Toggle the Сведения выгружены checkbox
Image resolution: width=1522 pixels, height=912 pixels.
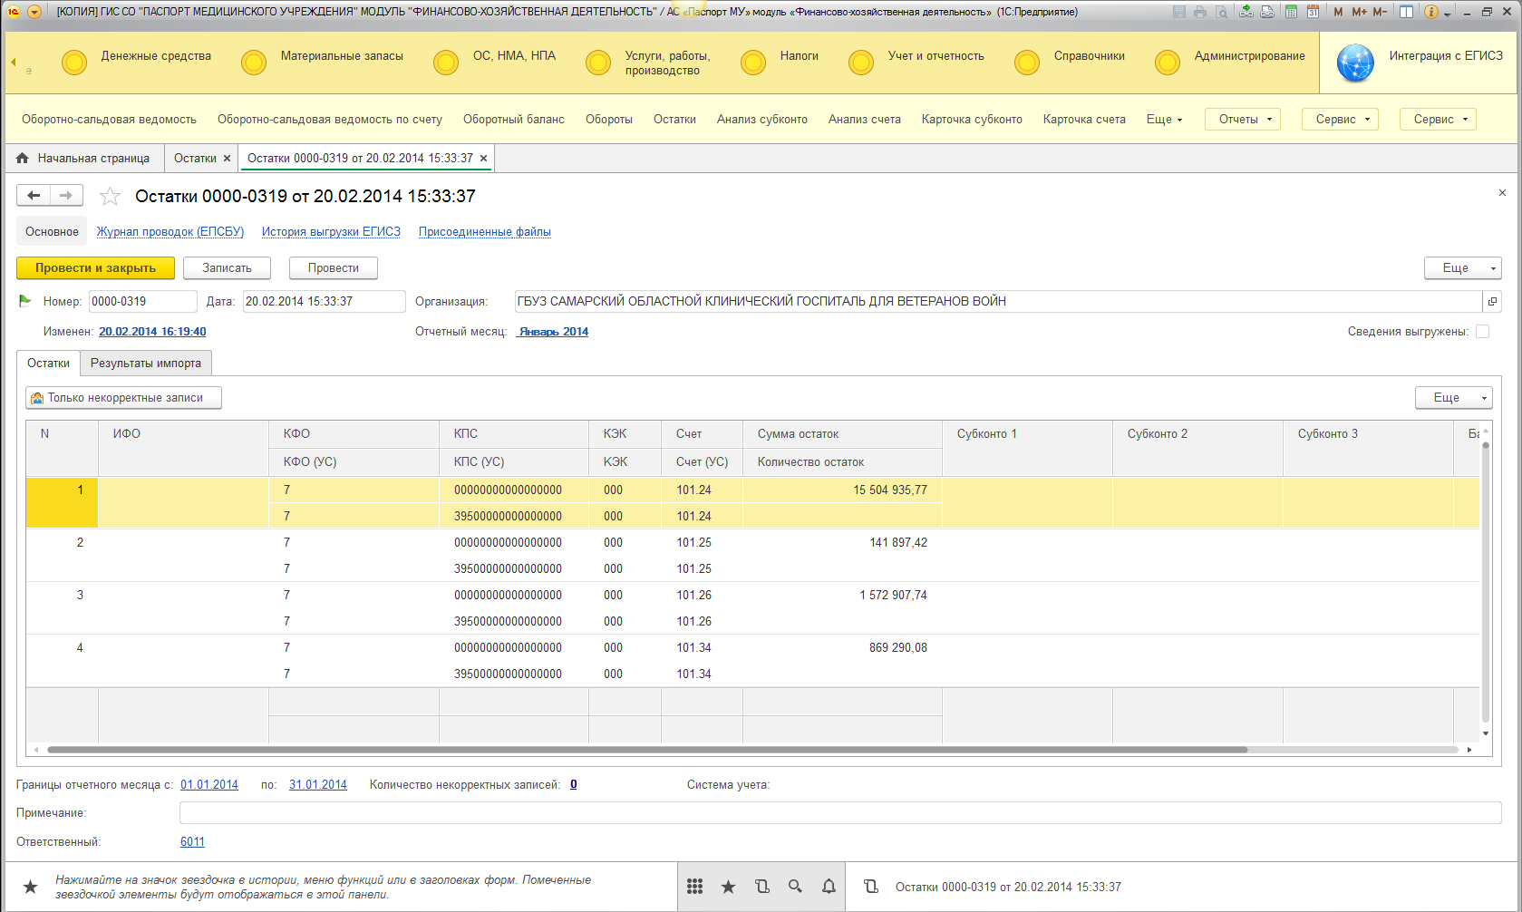(x=1482, y=332)
